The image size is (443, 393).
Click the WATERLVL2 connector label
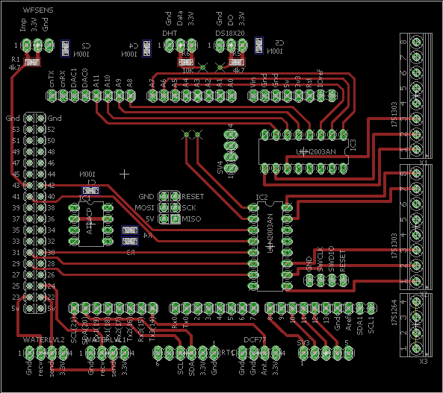(44, 339)
